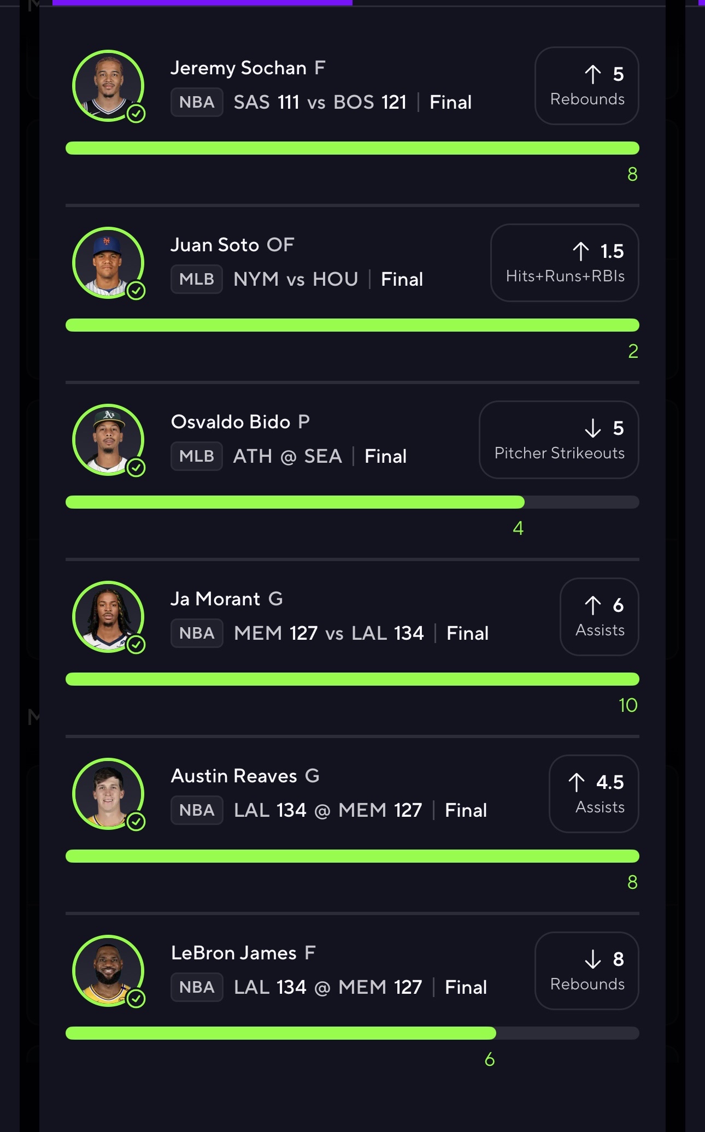
Task: Open Juan Soto's player headshot
Action: 108,263
